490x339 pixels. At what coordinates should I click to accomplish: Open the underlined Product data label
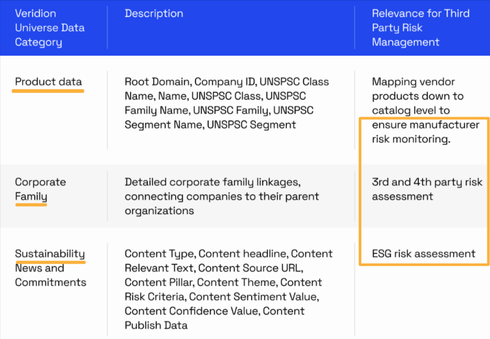(48, 82)
